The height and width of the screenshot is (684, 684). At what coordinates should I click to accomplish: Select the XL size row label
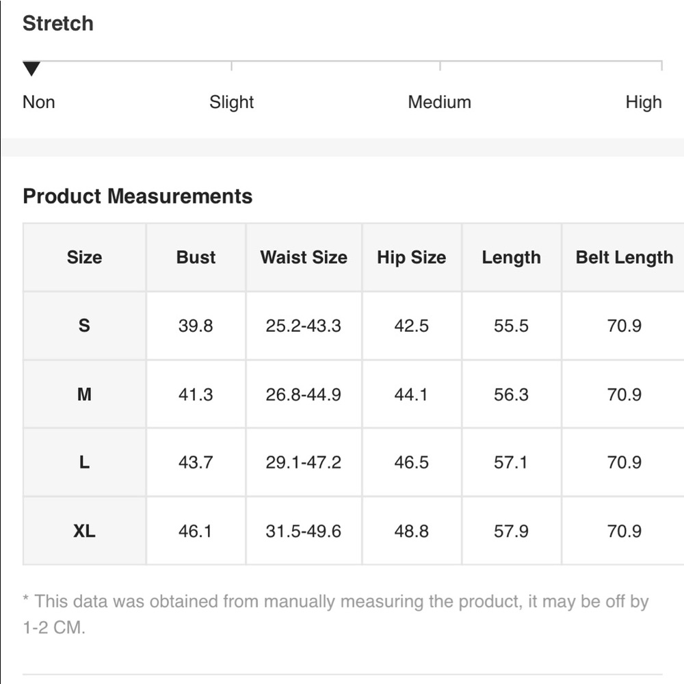[84, 531]
